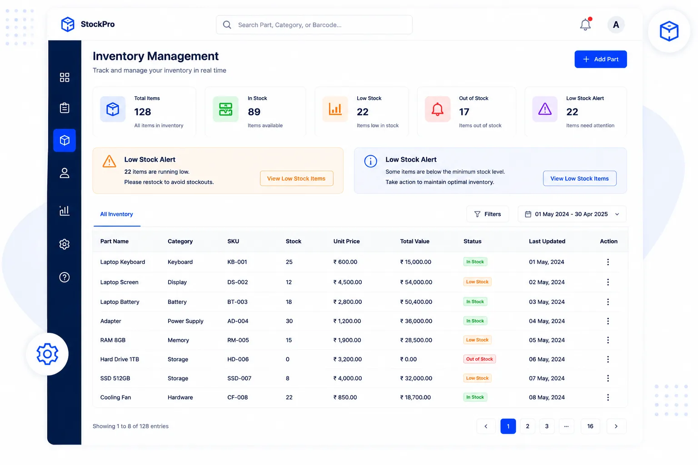Click total value ₹ 54,000.00

416,282
